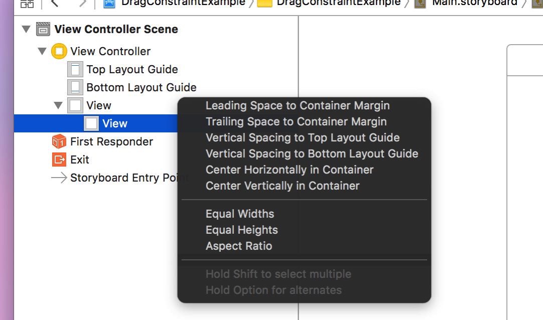Select the yellow View Controller icon
This screenshot has width=543, height=320.
coord(59,51)
